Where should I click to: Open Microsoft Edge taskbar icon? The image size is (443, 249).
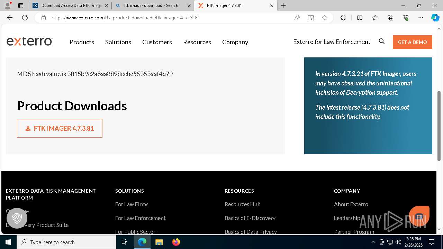click(x=142, y=242)
